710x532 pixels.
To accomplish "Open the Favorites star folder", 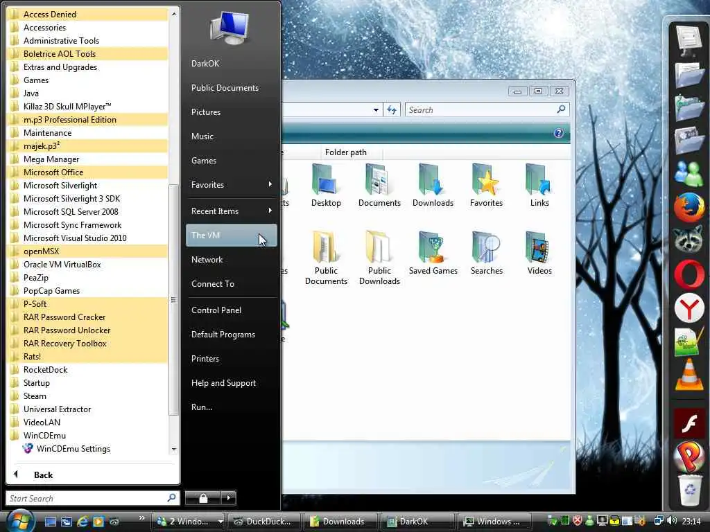I will (x=486, y=186).
